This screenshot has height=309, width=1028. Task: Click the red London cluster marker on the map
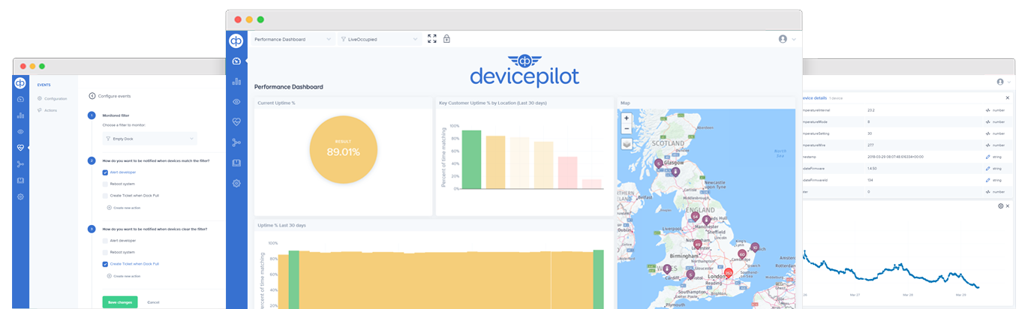click(728, 274)
